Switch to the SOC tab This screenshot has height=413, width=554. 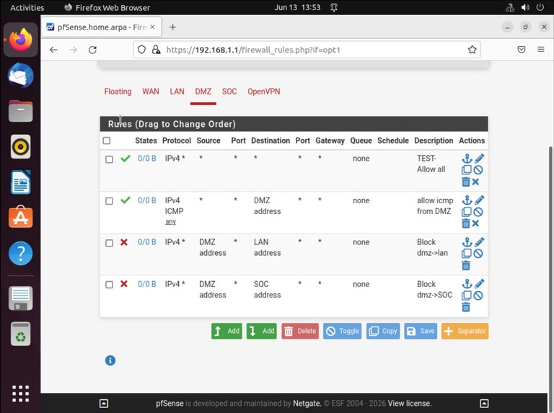point(229,92)
